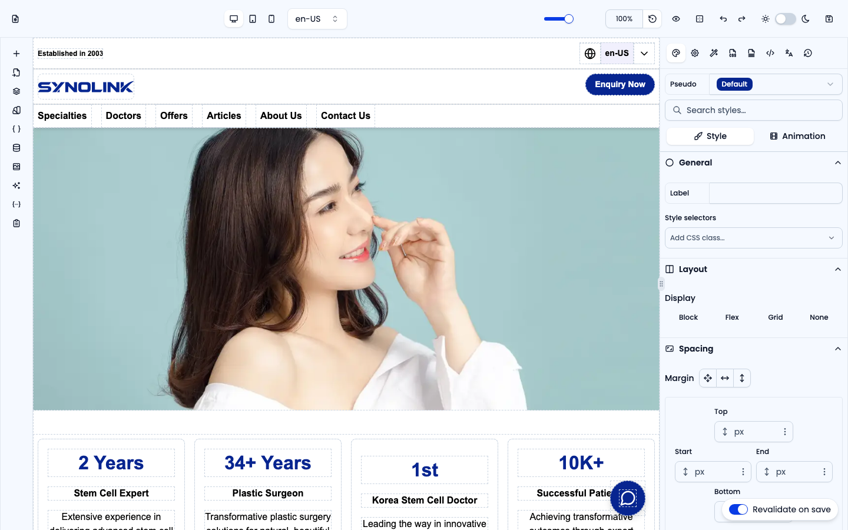Open the image media panel in the sidebar
Image resolution: width=848 pixels, height=530 pixels.
16,167
